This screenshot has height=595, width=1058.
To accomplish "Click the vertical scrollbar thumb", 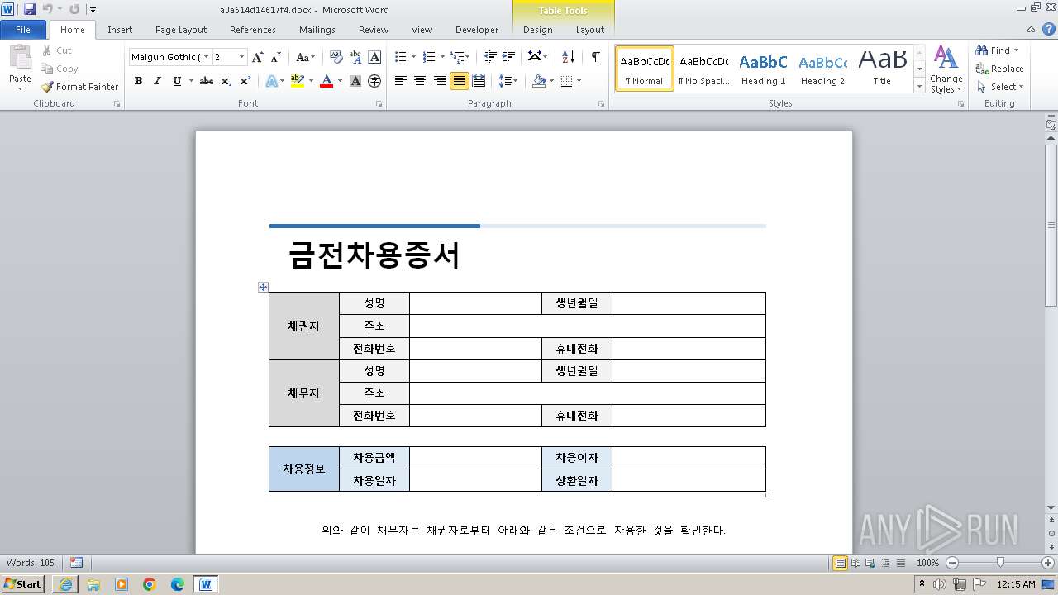I will [1051, 225].
